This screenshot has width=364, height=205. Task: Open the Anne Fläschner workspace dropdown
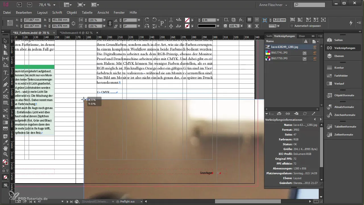point(273,5)
